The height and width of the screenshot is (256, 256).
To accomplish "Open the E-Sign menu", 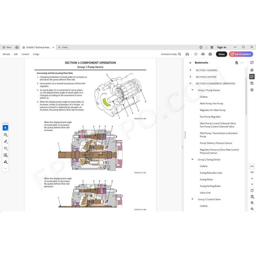I will point(36,54).
